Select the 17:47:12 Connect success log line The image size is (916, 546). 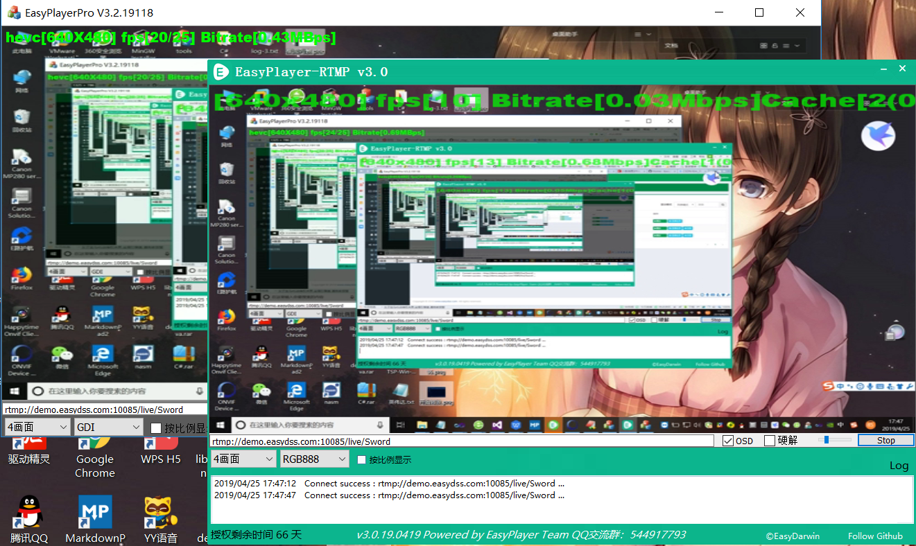click(389, 484)
